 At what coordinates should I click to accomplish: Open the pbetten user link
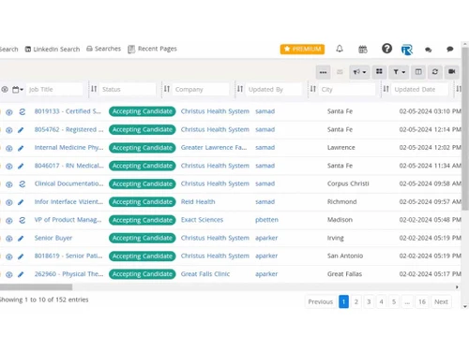[266, 220]
